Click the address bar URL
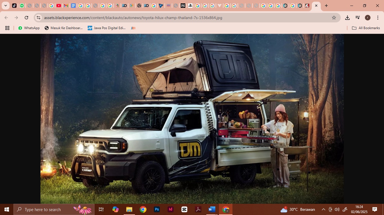This screenshot has width=384, height=215. point(133,18)
